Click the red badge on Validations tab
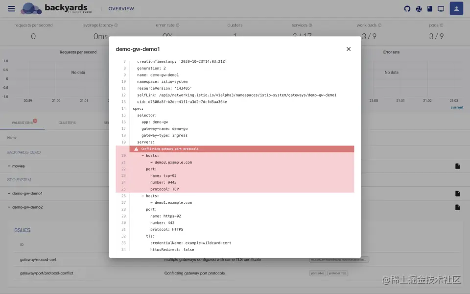Image resolution: width=470 pixels, height=294 pixels. tap(35, 121)
